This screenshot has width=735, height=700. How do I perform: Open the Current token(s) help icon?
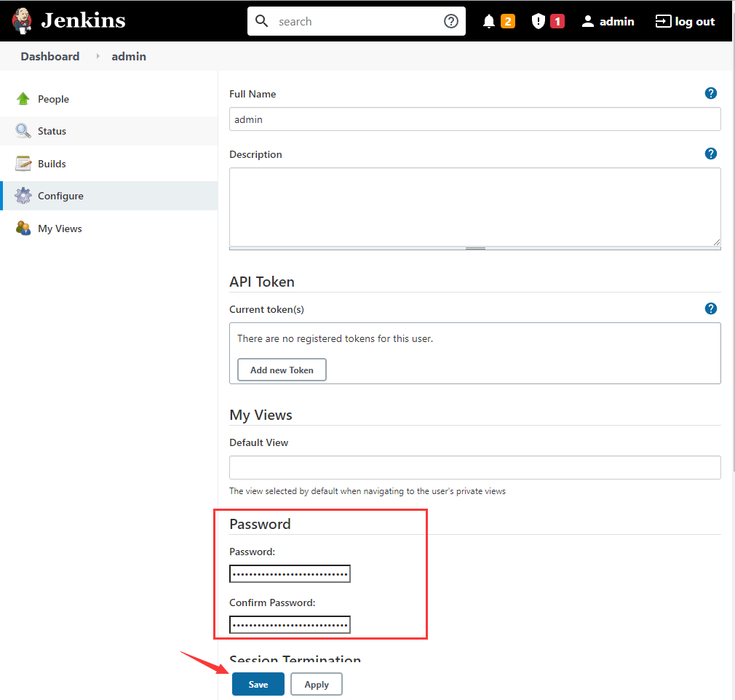(x=710, y=309)
